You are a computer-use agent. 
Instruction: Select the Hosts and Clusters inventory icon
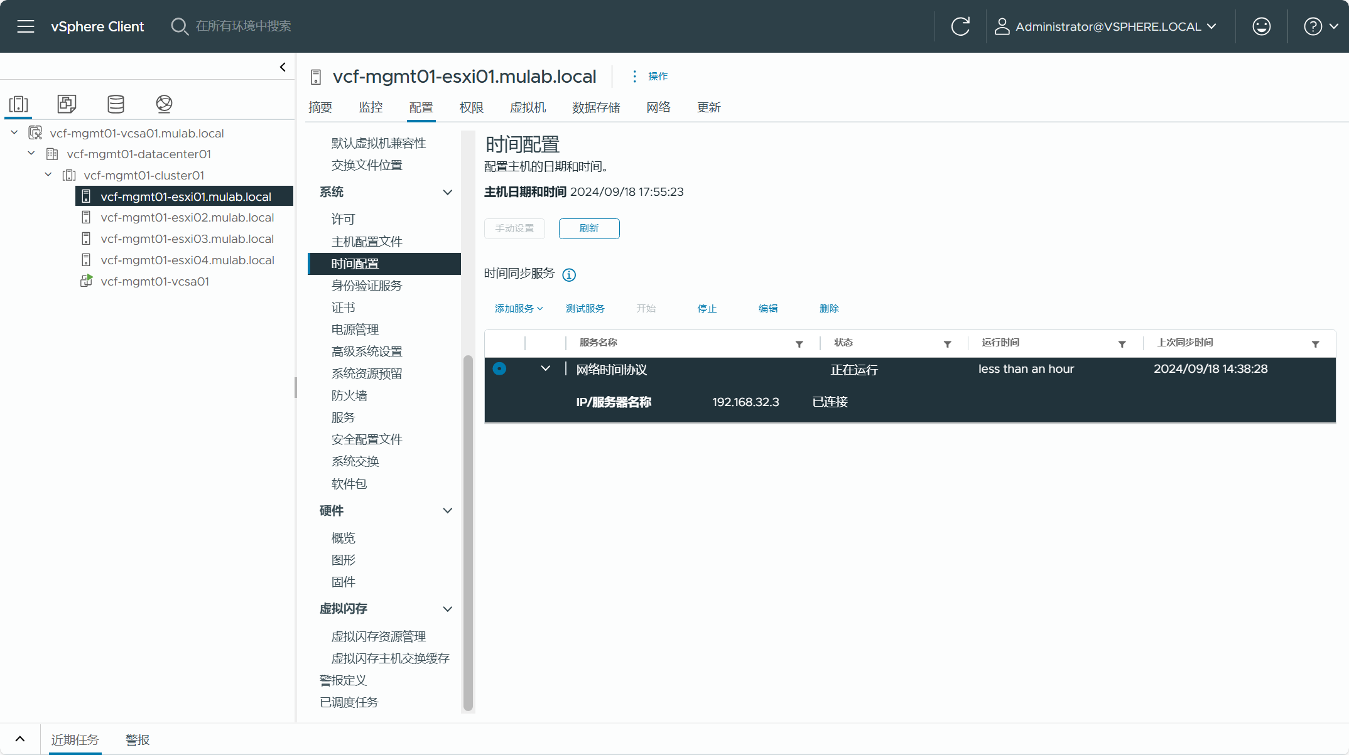click(x=18, y=104)
